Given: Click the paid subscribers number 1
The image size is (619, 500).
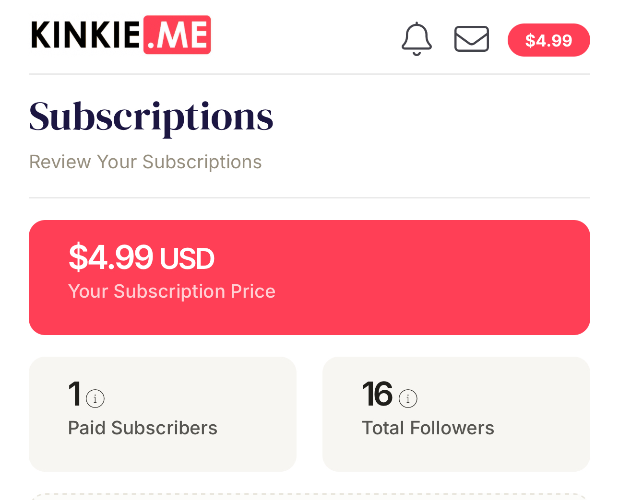Looking at the screenshot, I should [74, 394].
